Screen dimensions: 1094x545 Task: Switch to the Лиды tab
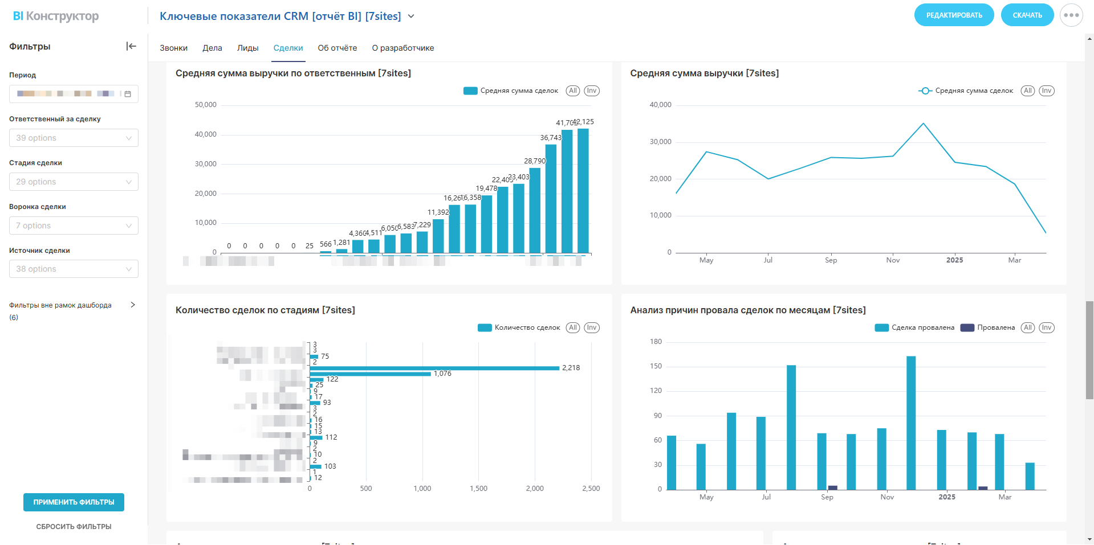click(x=247, y=48)
